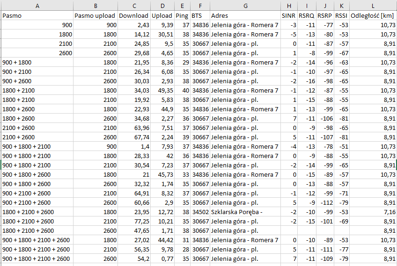Select the Download cell with 2,43

(x=134, y=25)
